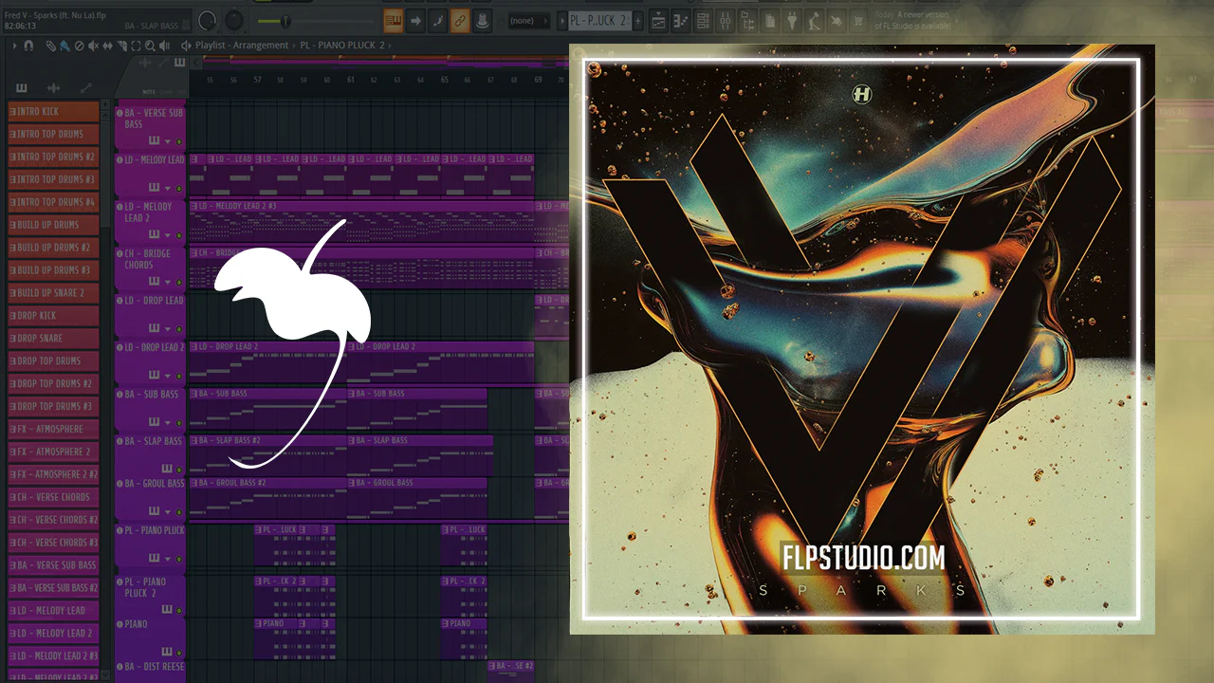The image size is (1214, 683).
Task: Show automation clips in the picker panel
Action: [86, 88]
